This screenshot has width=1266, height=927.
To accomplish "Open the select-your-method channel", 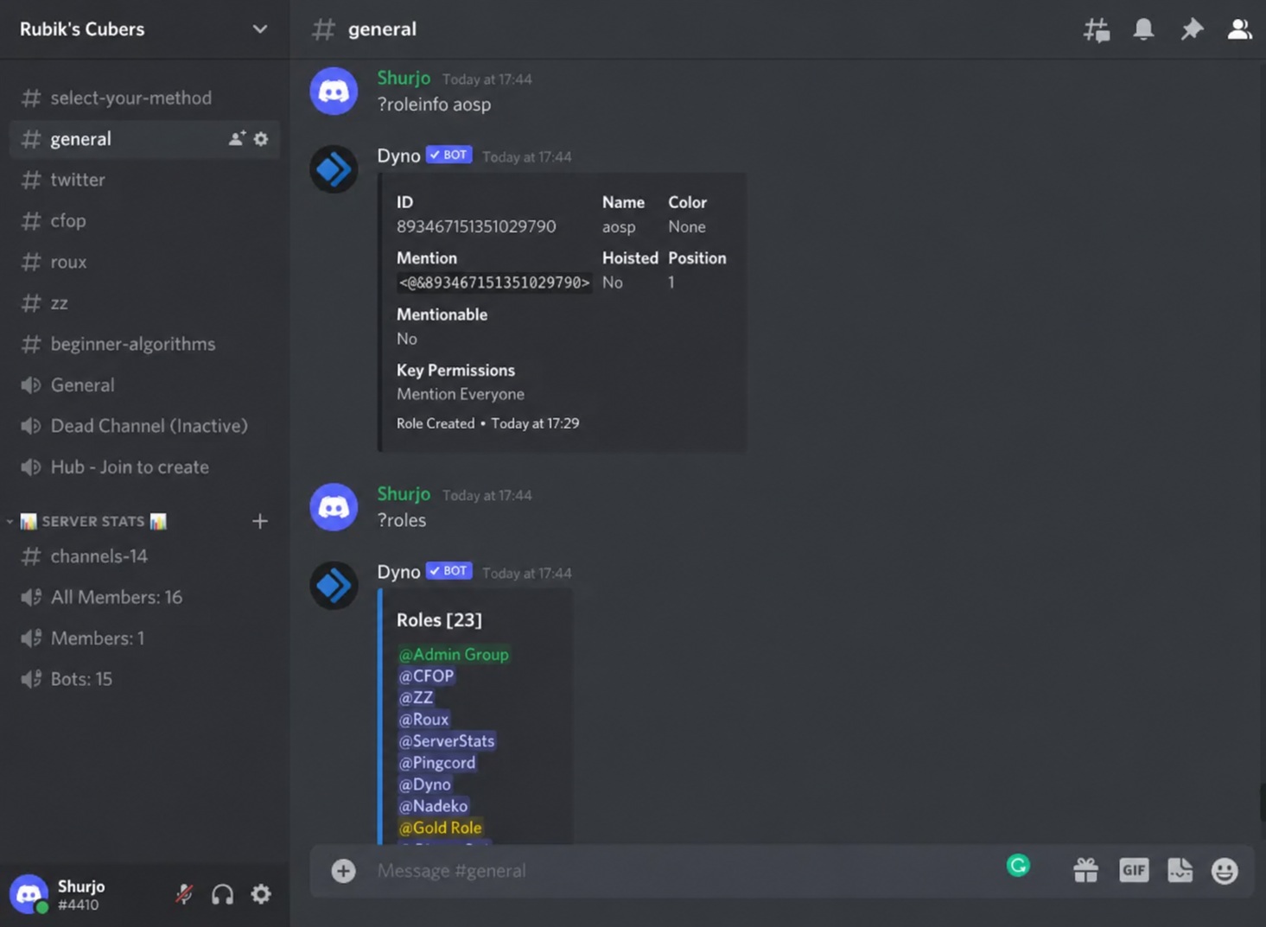I will (144, 98).
